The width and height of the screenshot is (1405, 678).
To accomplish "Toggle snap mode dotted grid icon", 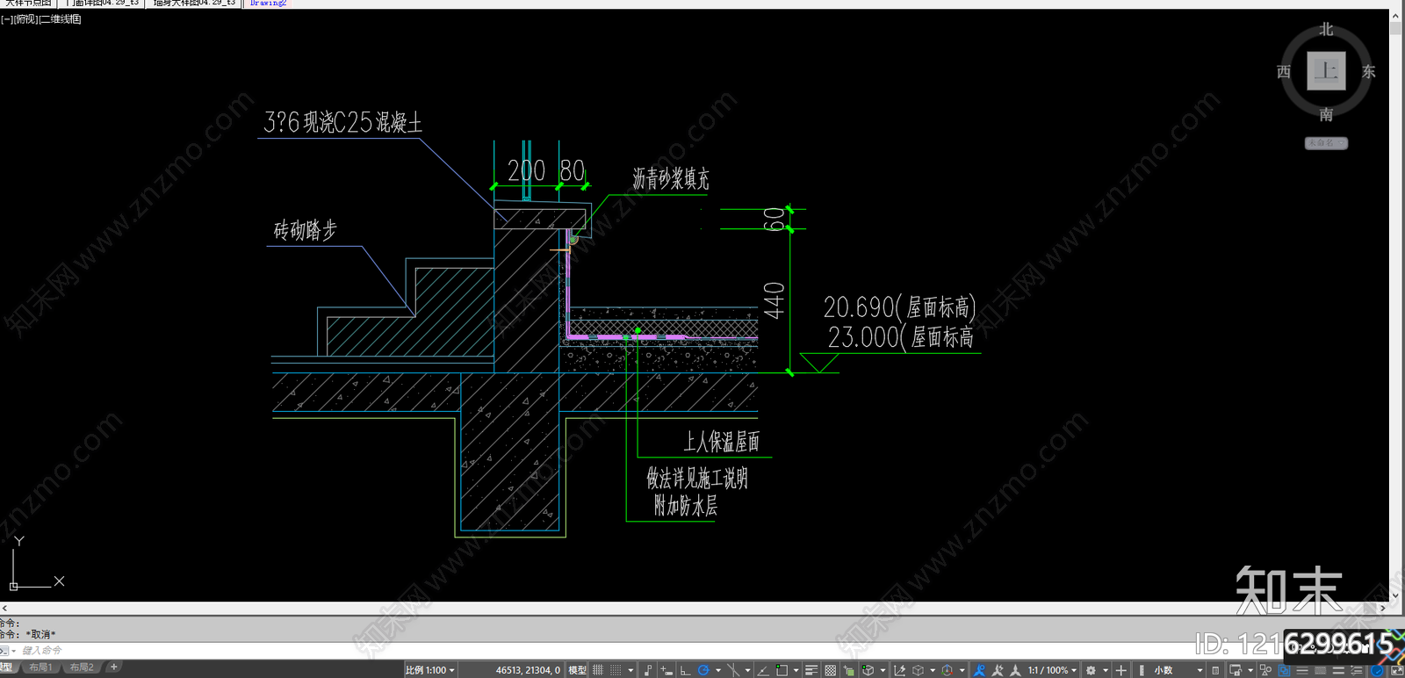I will tap(616, 670).
